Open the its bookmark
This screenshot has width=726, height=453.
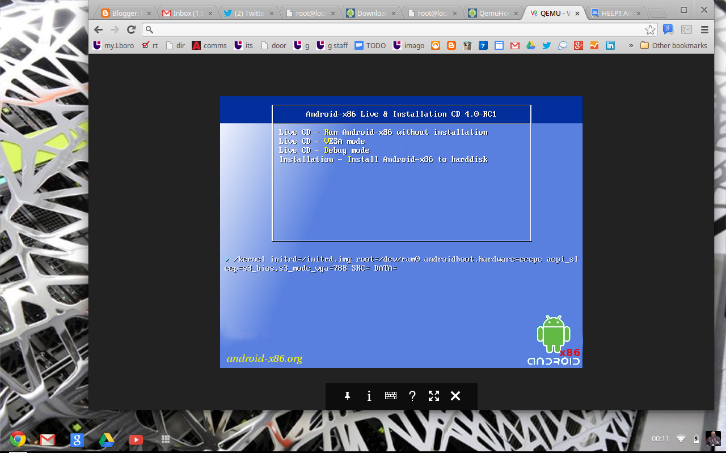tap(244, 45)
